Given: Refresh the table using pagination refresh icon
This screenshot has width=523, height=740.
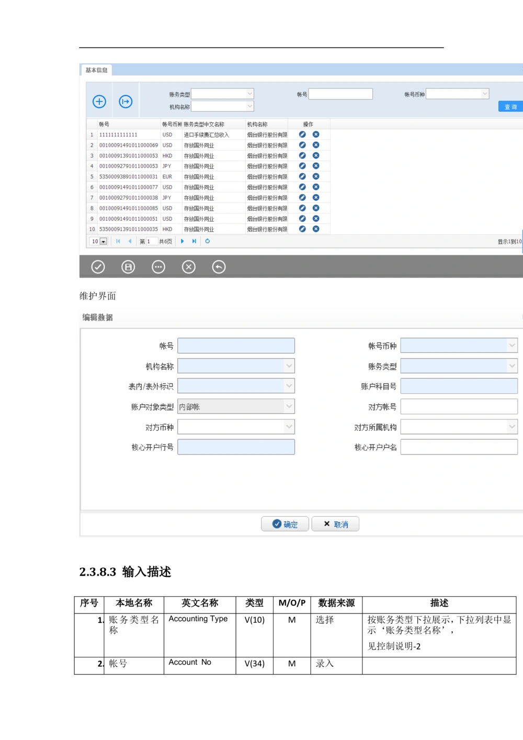Looking at the screenshot, I should point(208,241).
